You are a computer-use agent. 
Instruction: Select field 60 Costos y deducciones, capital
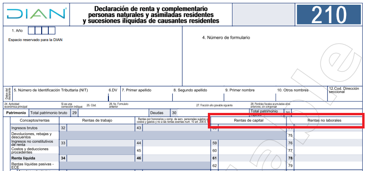[252, 150]
